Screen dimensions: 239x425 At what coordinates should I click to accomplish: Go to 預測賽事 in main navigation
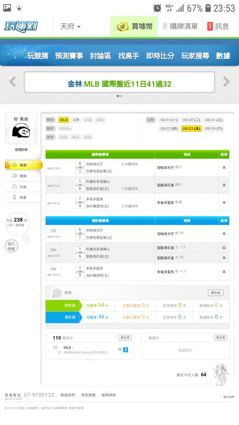[x=69, y=56]
